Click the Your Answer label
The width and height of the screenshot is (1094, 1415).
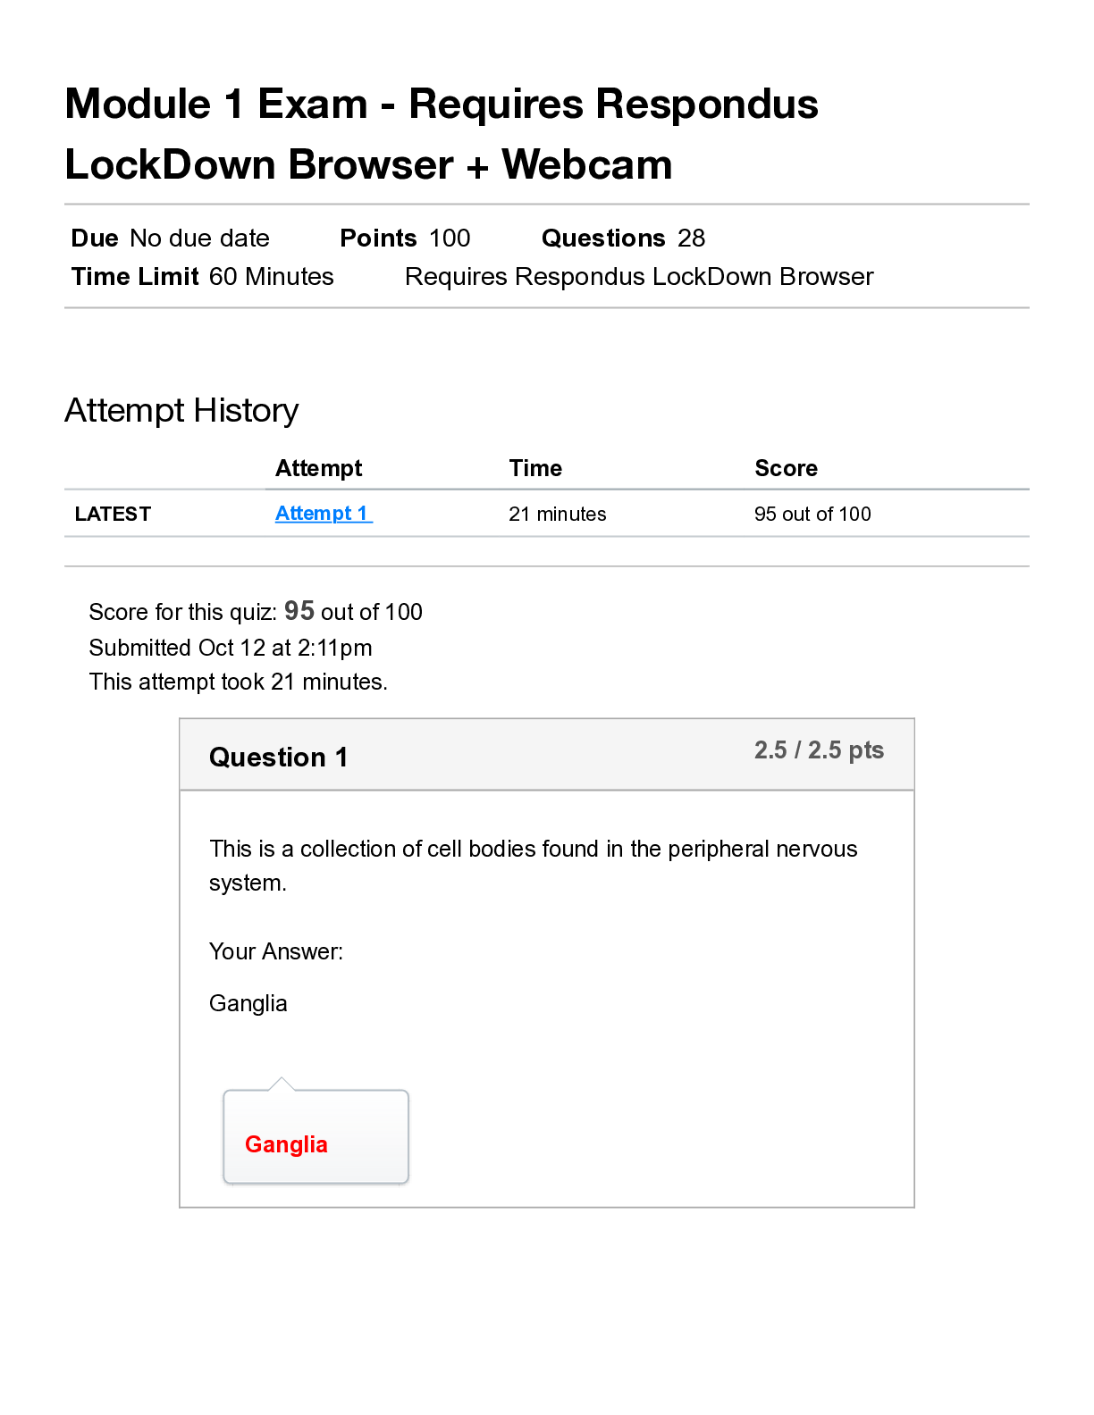[276, 952]
